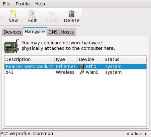Click the Active profile: Common status text
Screen dimensions: 151x137
[27, 134]
